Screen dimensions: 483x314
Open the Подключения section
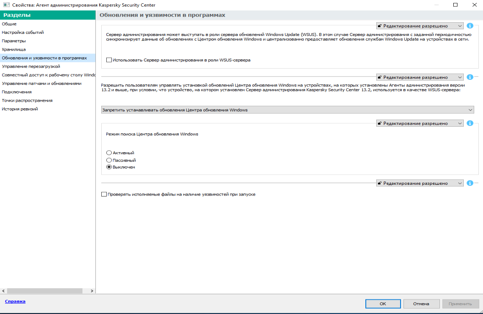point(48,92)
